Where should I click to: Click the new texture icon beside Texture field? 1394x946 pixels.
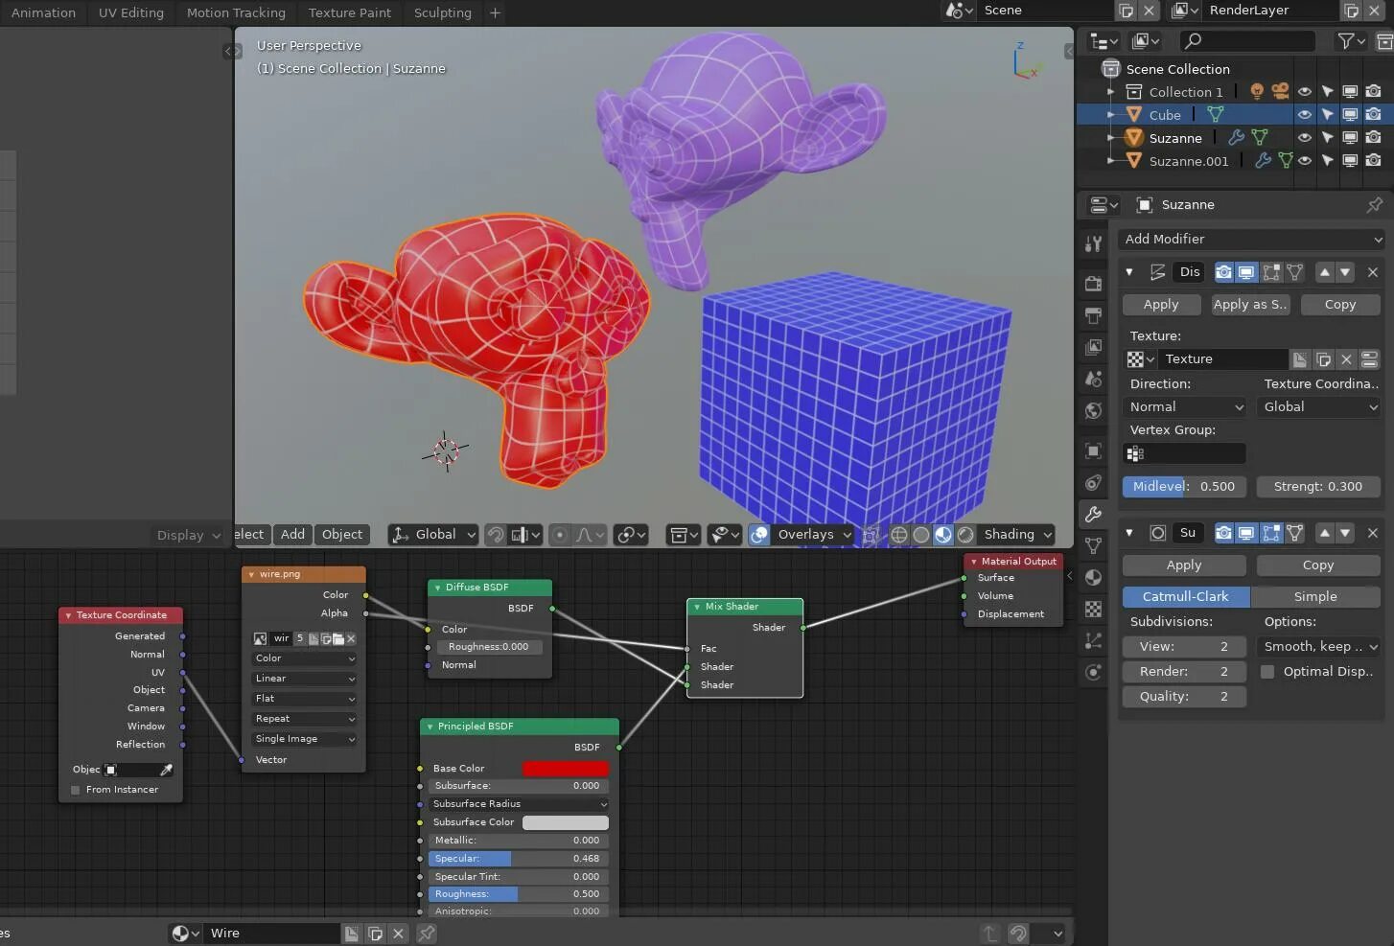tap(1323, 359)
